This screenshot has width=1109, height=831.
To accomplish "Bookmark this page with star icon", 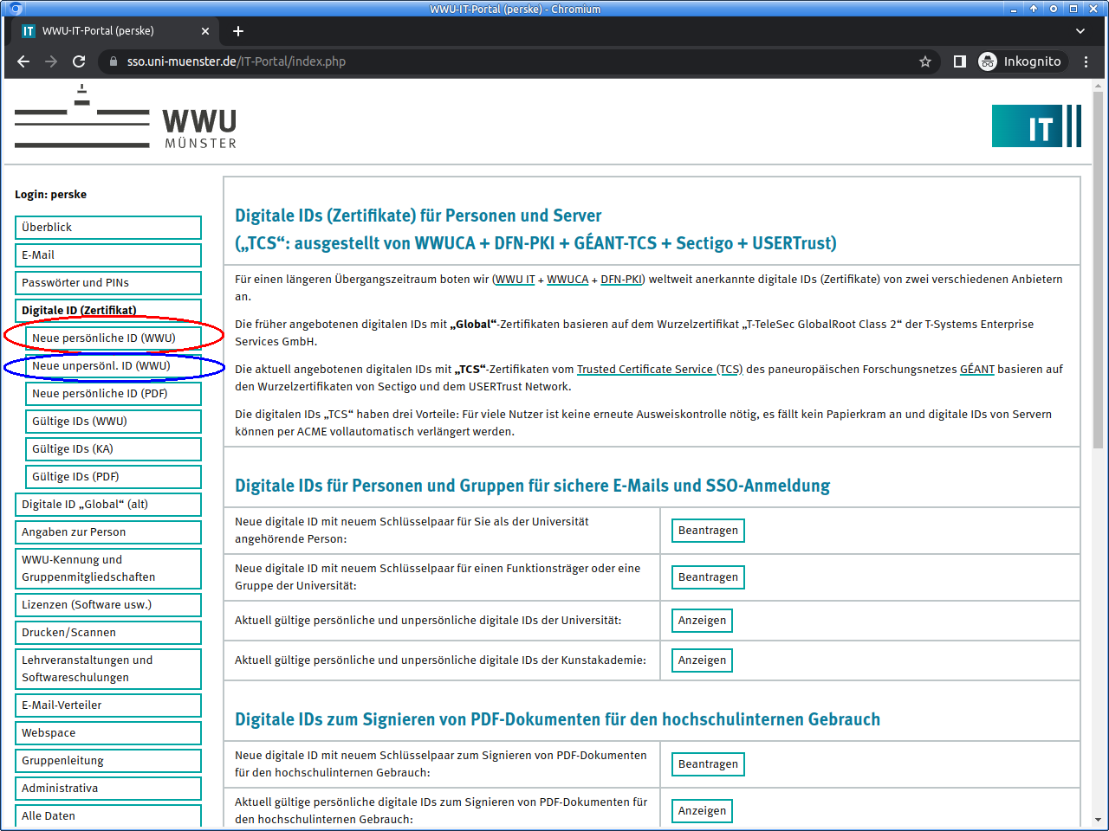I will click(x=924, y=61).
